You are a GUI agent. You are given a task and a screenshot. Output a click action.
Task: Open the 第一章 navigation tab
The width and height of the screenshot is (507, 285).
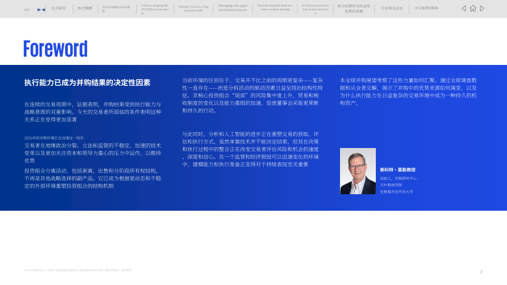[41, 10]
